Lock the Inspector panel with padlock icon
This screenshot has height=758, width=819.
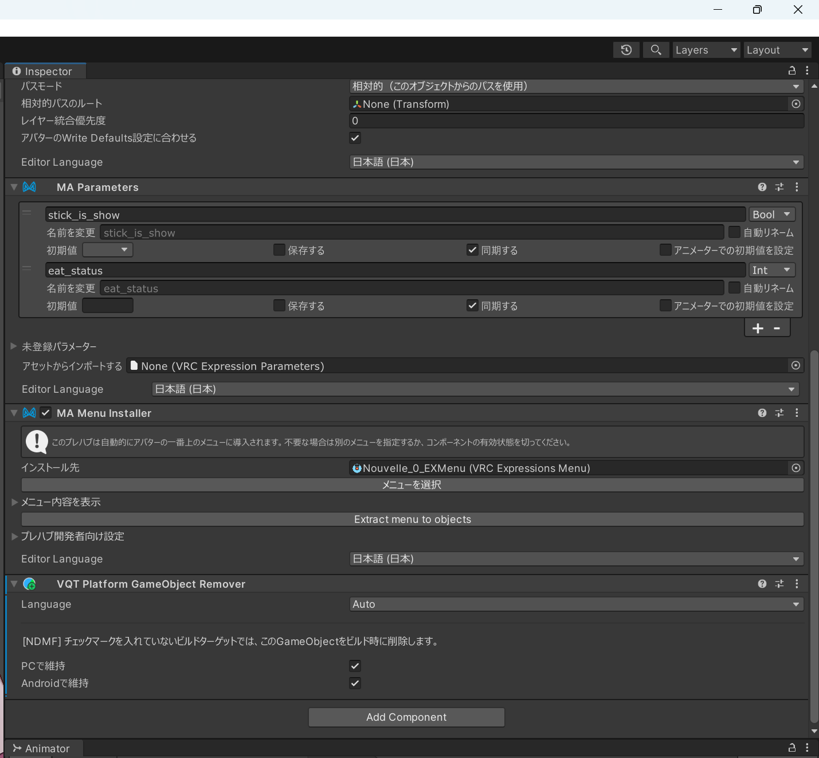pos(791,71)
